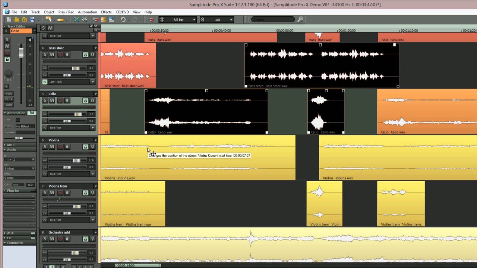Select the mouse pointer mode tool
The height and width of the screenshot is (268, 477).
click(48, 20)
